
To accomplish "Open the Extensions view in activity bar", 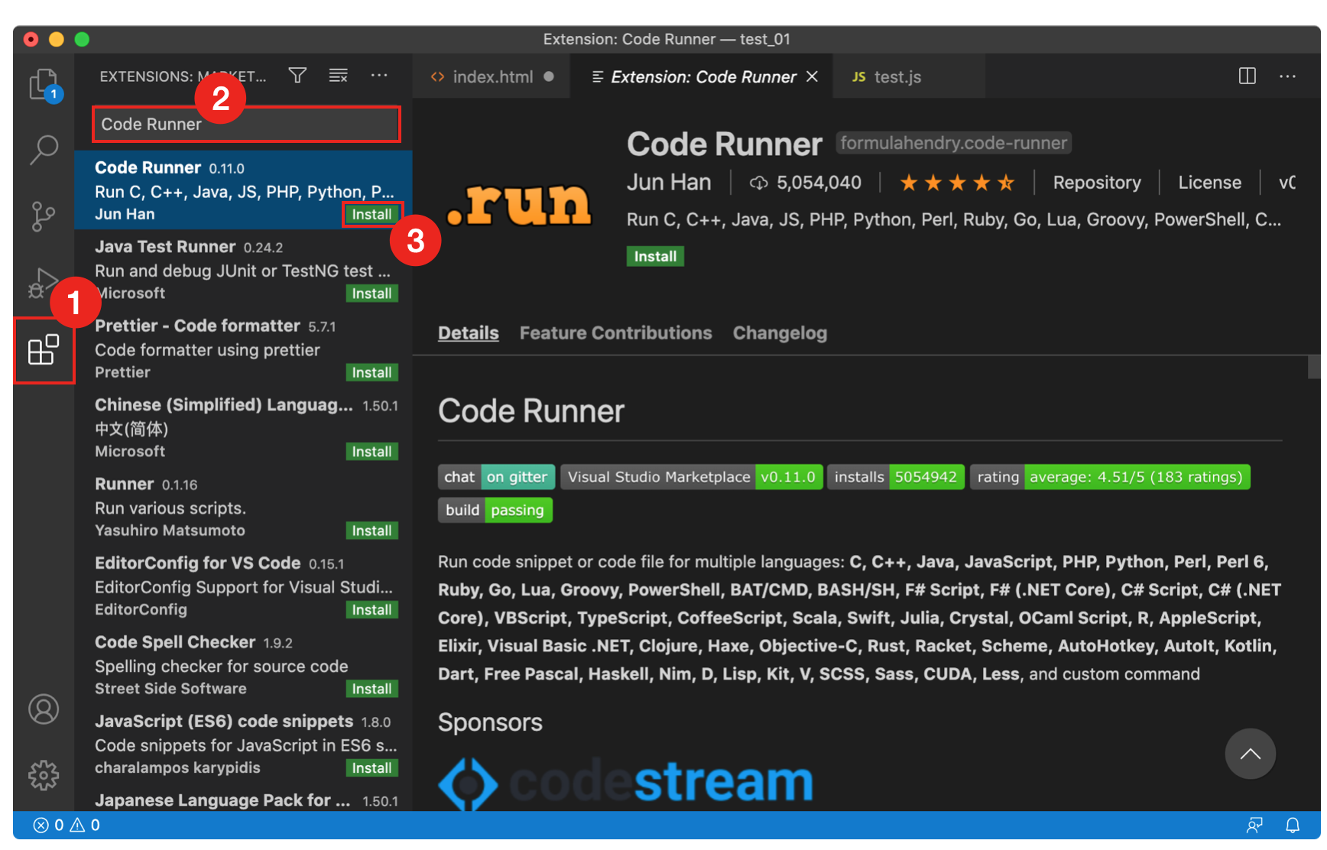I will coord(44,350).
